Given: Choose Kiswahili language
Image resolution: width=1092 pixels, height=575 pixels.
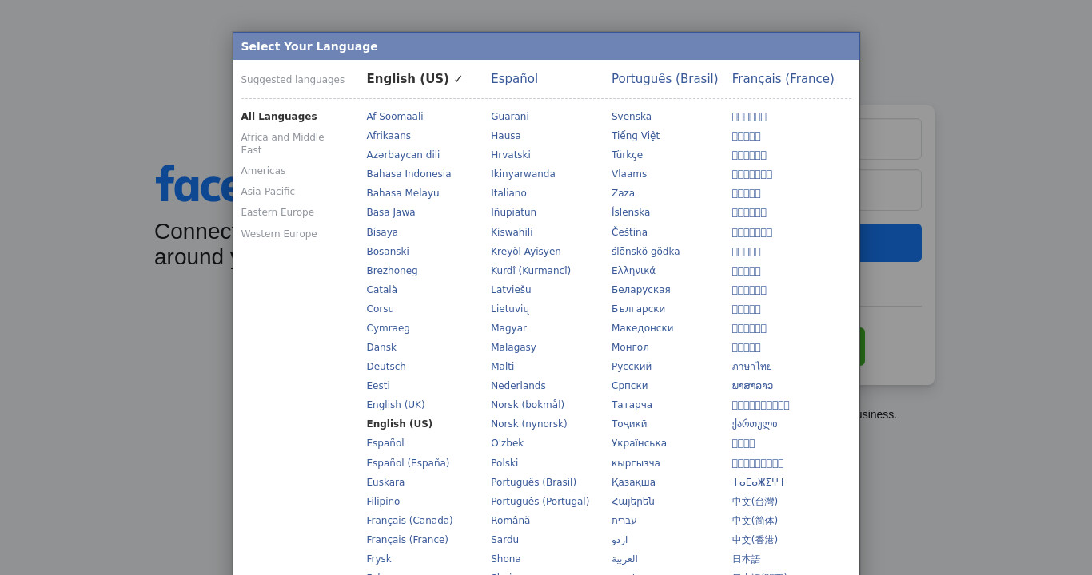Looking at the screenshot, I should coord(512,232).
